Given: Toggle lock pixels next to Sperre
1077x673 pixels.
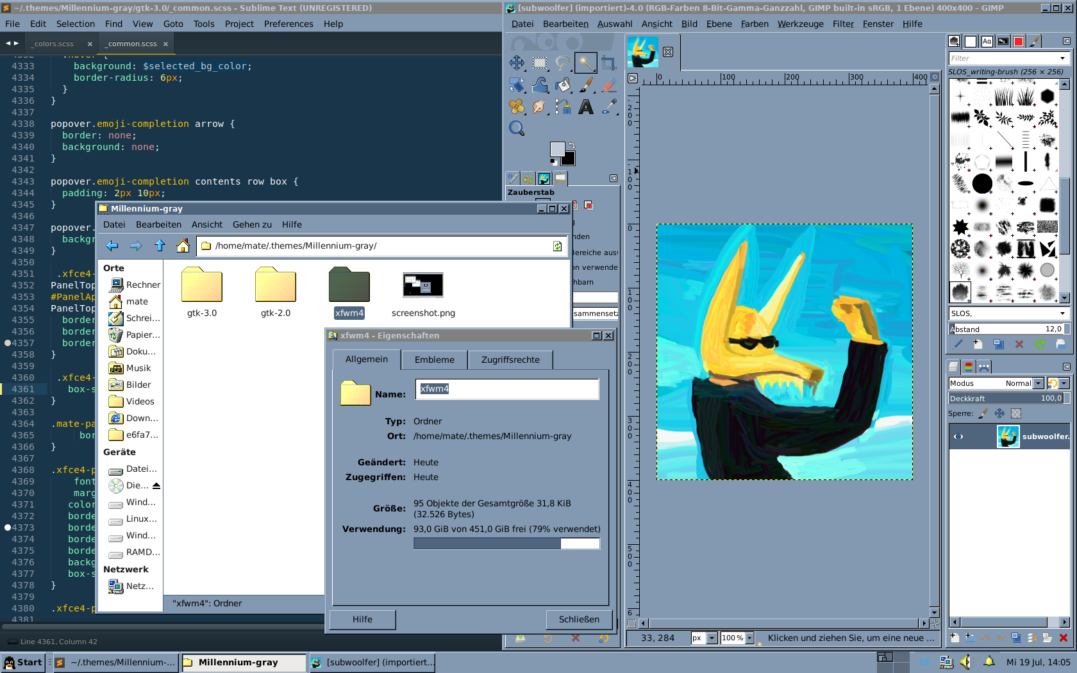Looking at the screenshot, I should [983, 413].
